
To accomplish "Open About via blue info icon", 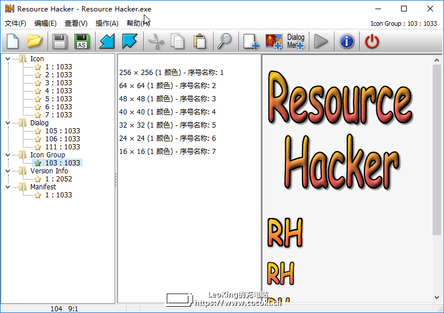I will (x=347, y=41).
